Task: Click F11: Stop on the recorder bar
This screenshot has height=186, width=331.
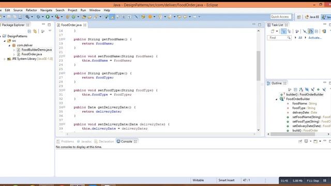Action: (x=313, y=181)
